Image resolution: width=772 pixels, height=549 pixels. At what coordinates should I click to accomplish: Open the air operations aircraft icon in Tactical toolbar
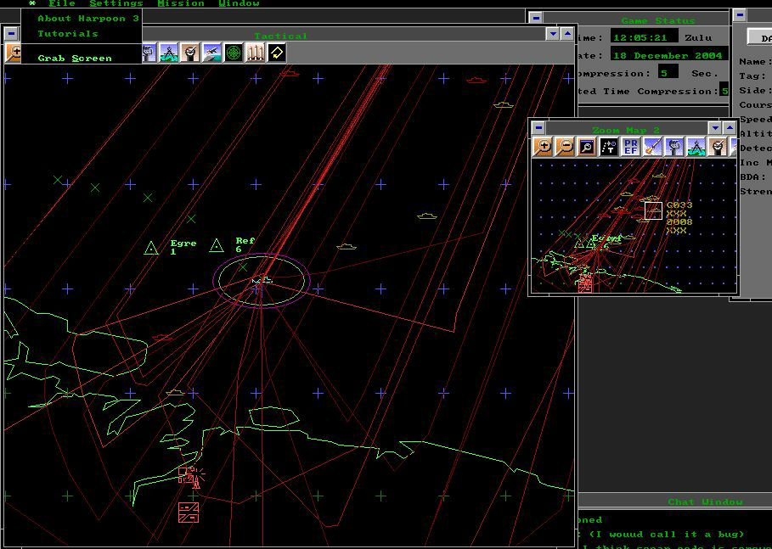211,53
